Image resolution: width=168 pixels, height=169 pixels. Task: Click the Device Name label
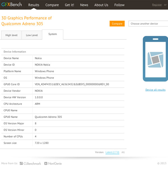pos(11,58)
